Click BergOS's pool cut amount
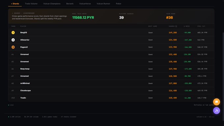224x126 pixels. coord(202,33)
